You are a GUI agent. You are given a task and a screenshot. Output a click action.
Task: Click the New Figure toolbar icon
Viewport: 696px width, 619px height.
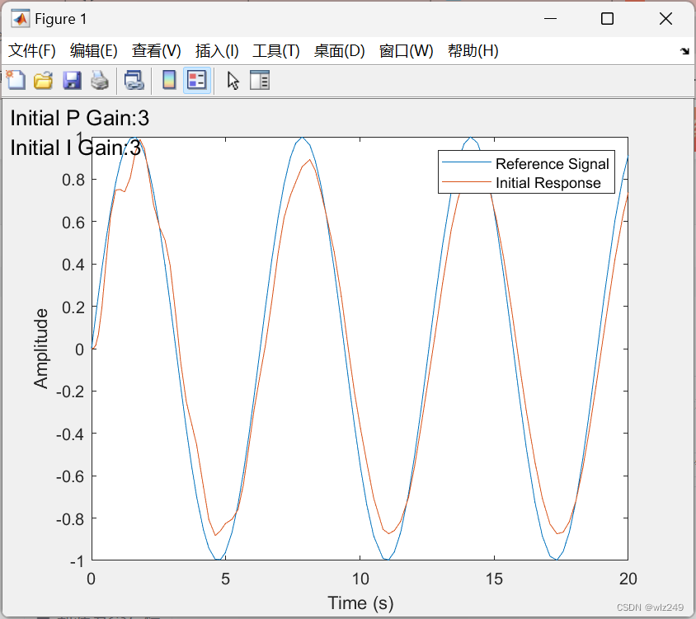tap(16, 80)
